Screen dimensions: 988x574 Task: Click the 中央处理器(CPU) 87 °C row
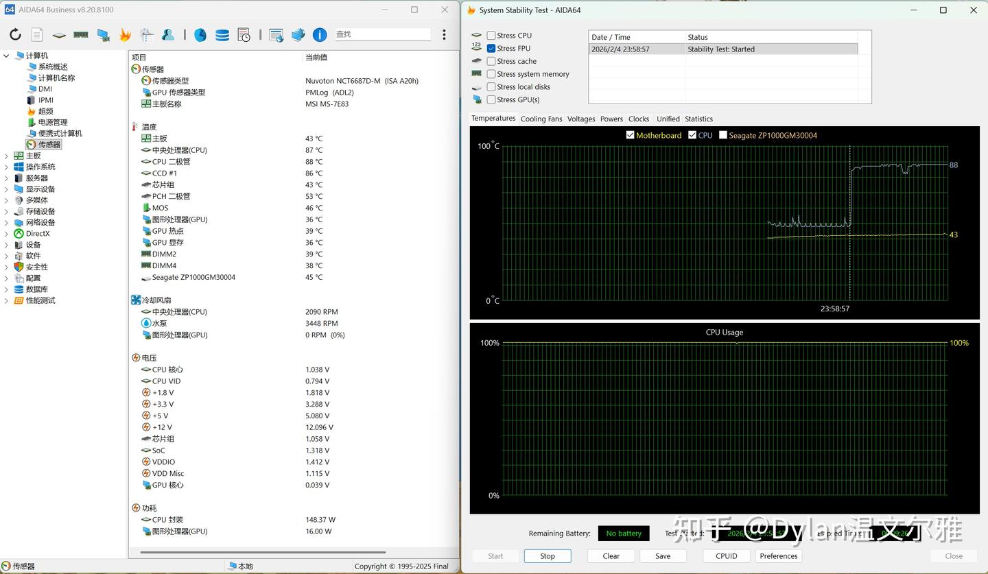[294, 150]
